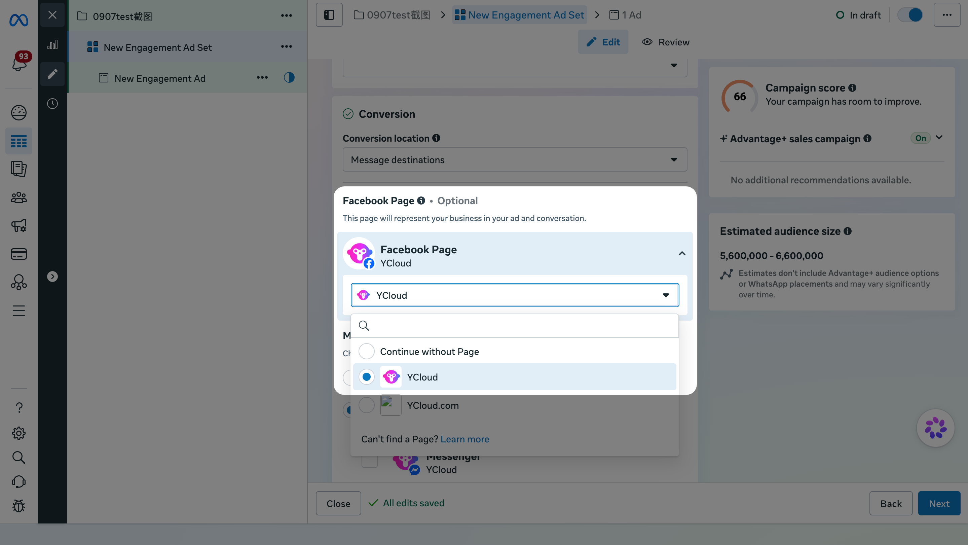968x545 pixels.
Task: Select New Engagement Ad tree item
Action: [x=160, y=78]
